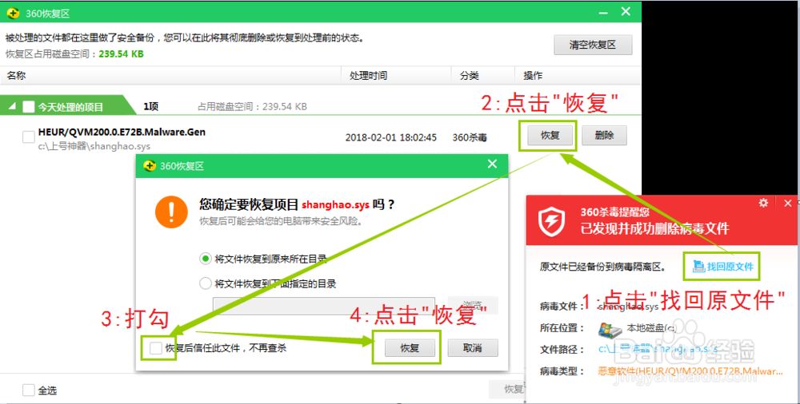Image resolution: width=800 pixels, height=404 pixels.
Task: Click the shield icon in the red alert header
Action: (553, 220)
